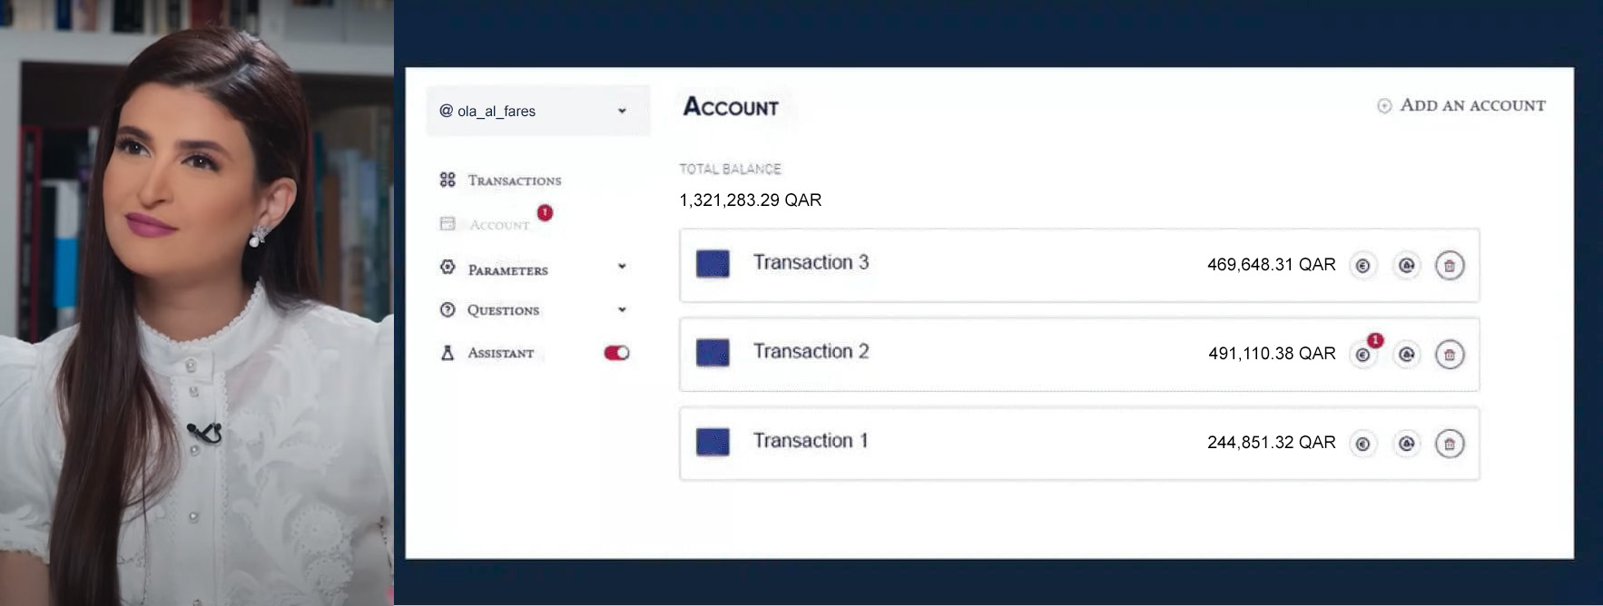Click the blue swatch of Transaction 2
Image resolution: width=1603 pixels, height=606 pixels.
(713, 352)
